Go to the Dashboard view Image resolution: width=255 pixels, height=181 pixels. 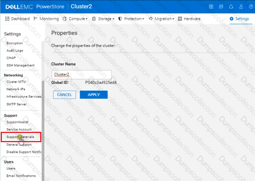pyautogui.click(x=18, y=19)
